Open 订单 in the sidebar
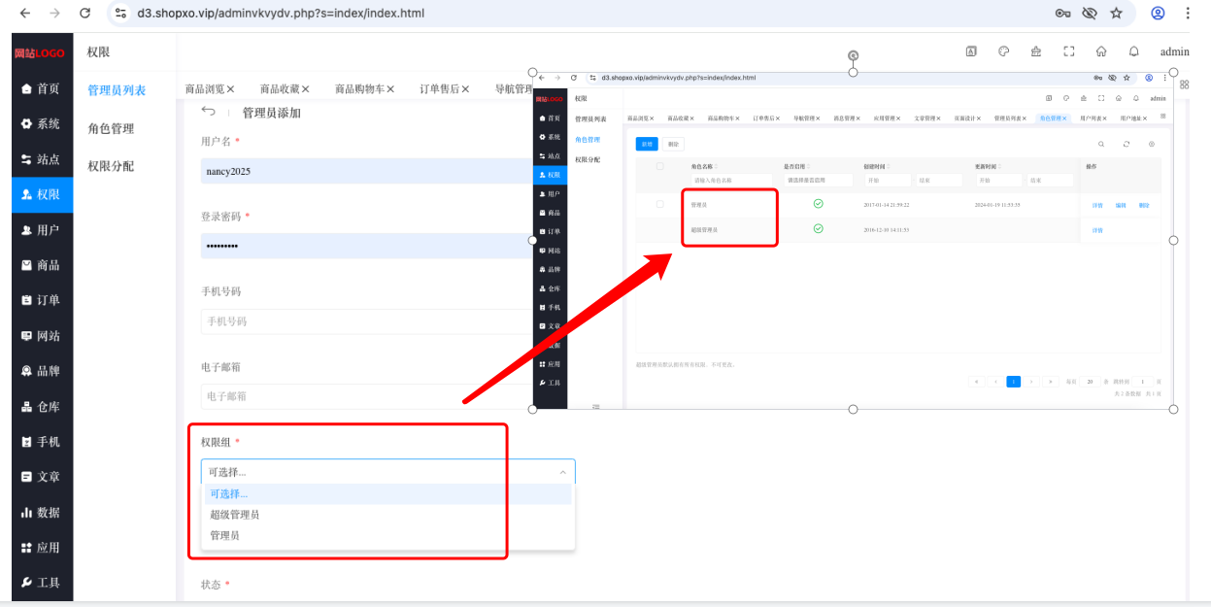The image size is (1211, 607). click(x=41, y=300)
